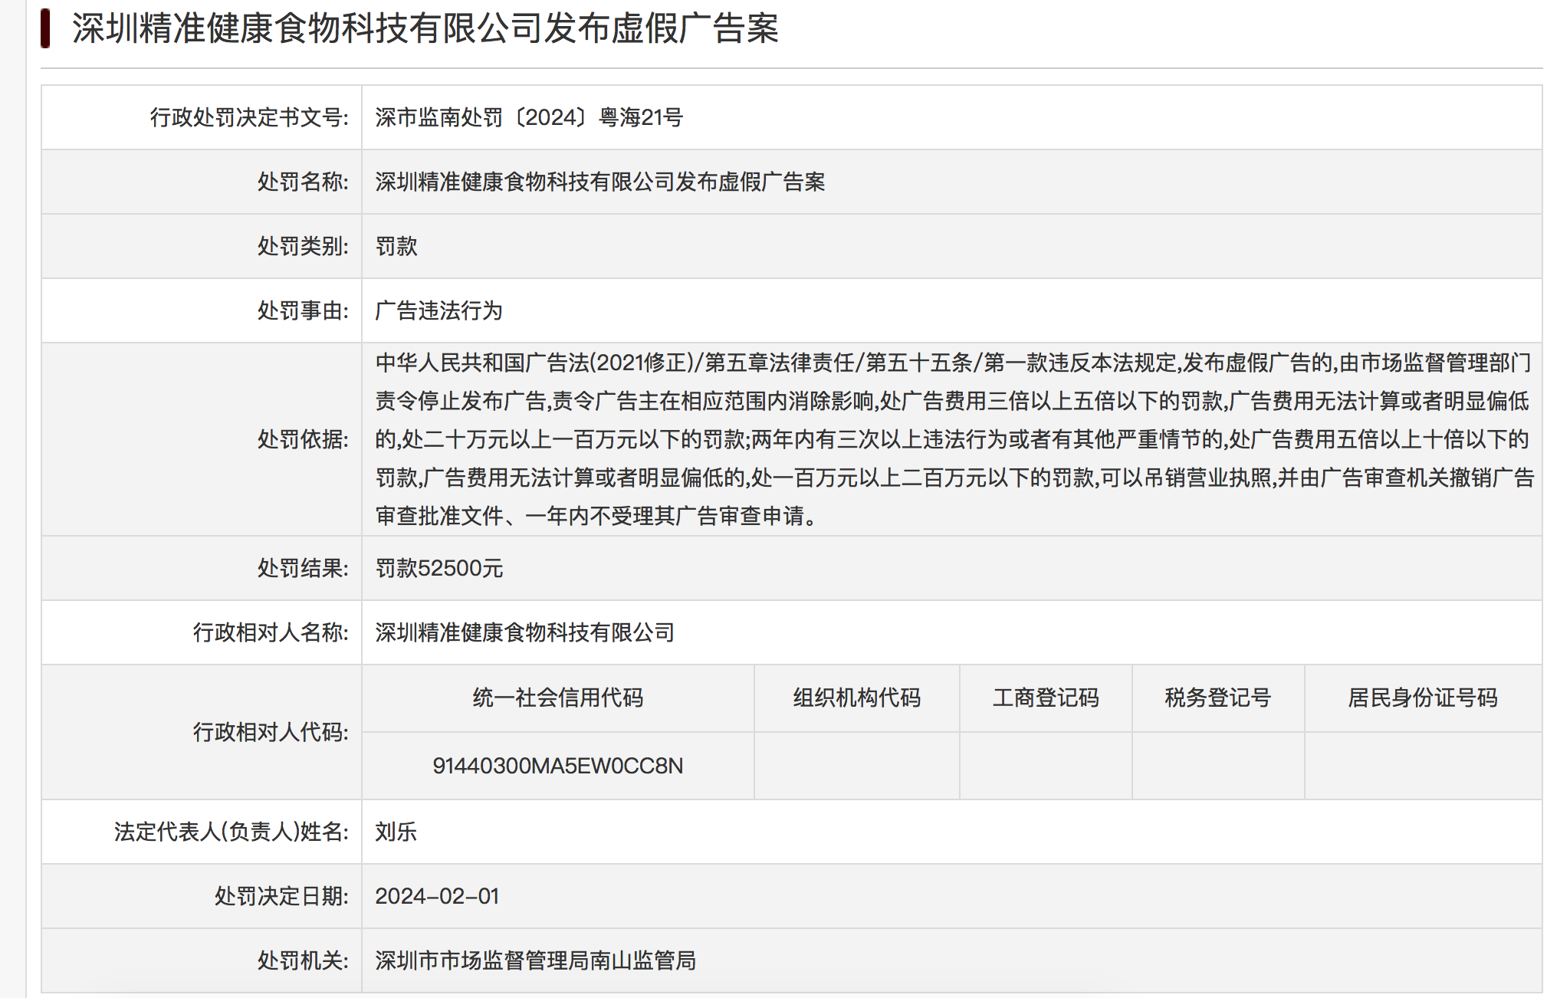Click the company name in 行政相对人名称 row

(x=524, y=632)
